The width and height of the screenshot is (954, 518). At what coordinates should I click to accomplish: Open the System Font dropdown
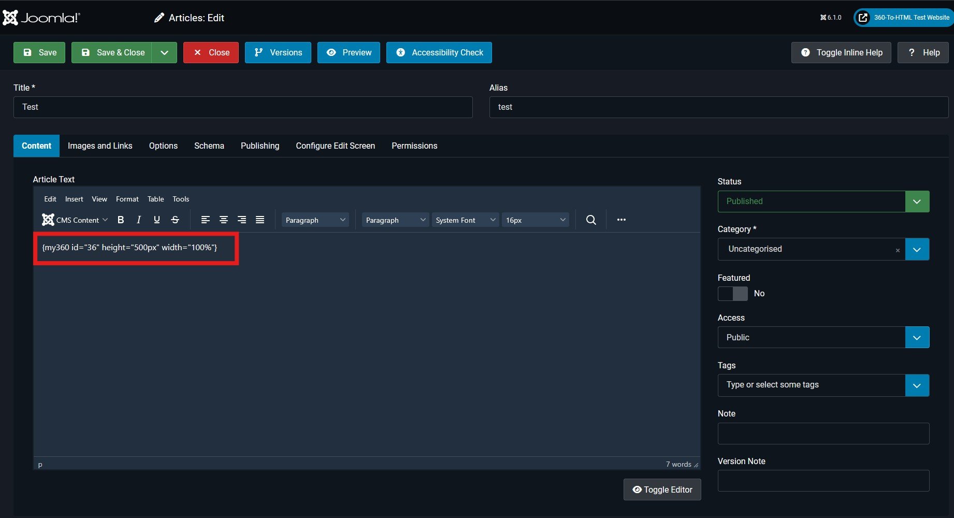coord(466,220)
